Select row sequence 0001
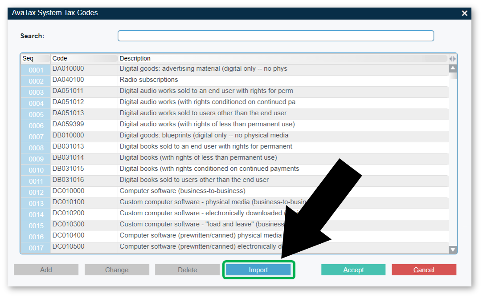 (36, 70)
